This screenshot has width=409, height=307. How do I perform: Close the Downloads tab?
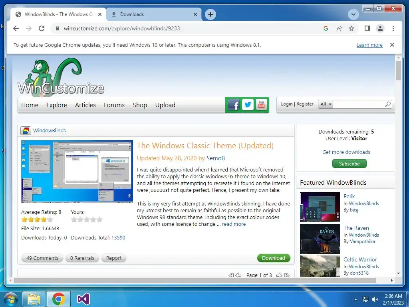tap(195, 14)
